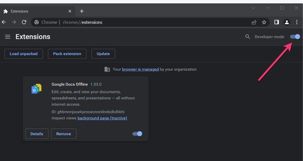Expand the tab search chevron
This screenshot has height=161, width=303.
pos(253,8)
